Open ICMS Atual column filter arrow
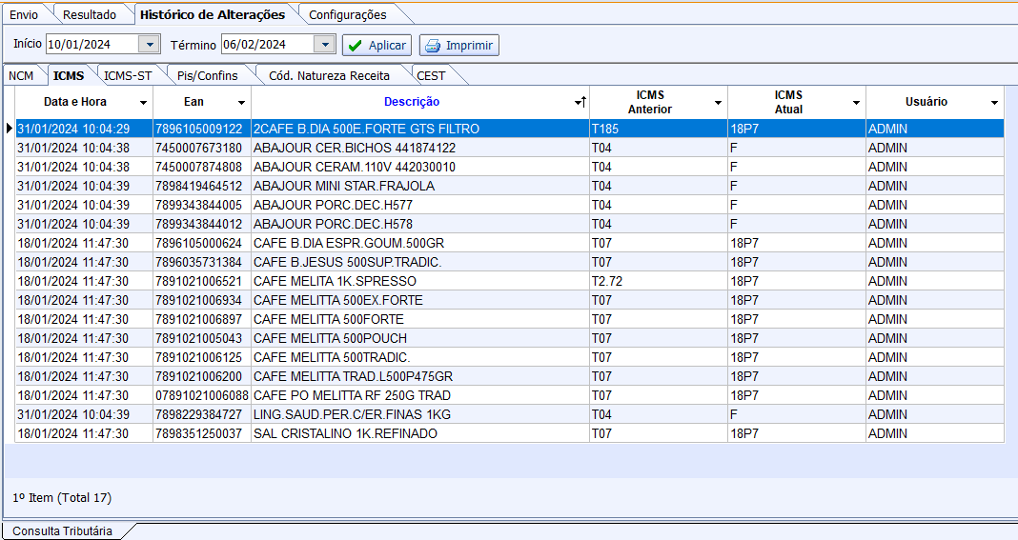 pyautogui.click(x=856, y=103)
